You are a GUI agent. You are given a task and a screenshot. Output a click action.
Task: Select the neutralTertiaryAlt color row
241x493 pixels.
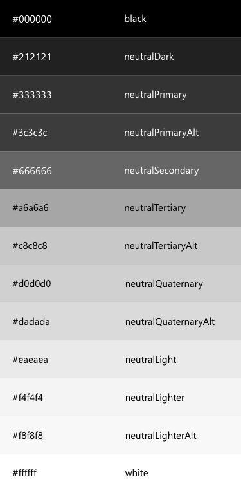pyautogui.click(x=121, y=246)
